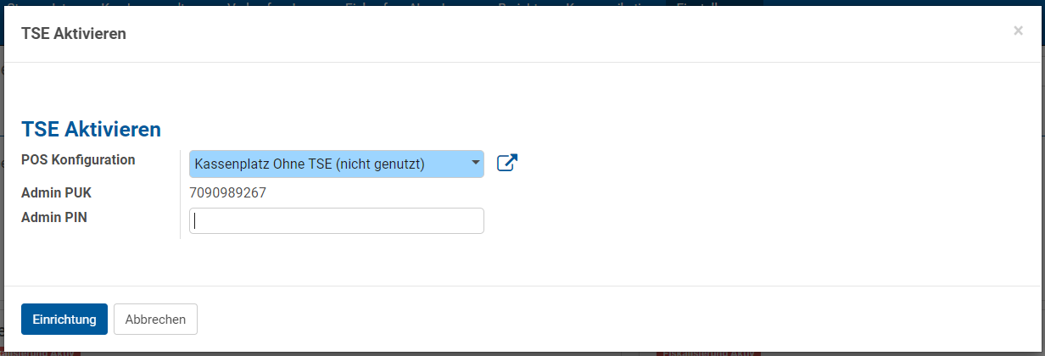The image size is (1045, 356).
Task: Confirm setup with the Einrichtung button
Action: (x=64, y=320)
